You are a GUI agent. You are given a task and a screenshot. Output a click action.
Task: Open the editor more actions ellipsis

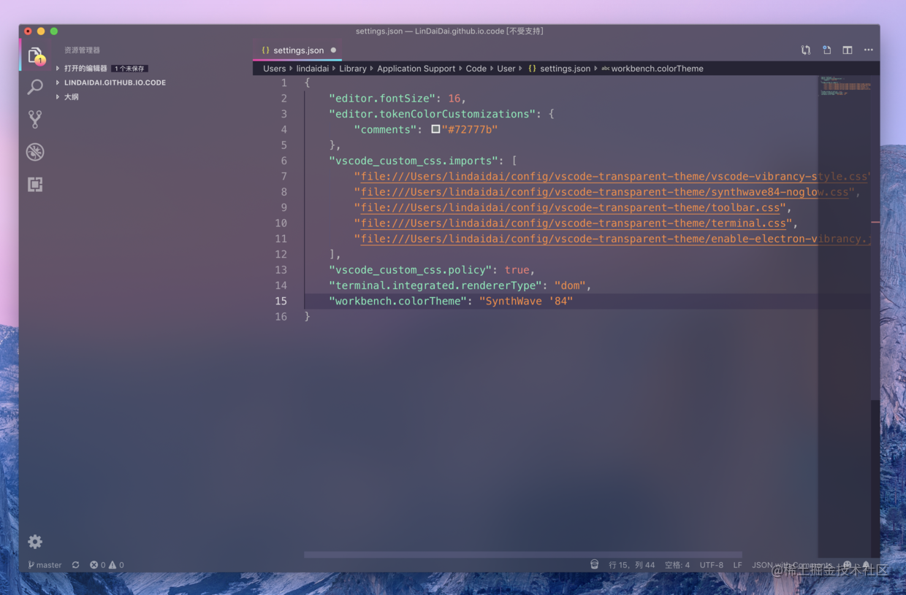868,50
